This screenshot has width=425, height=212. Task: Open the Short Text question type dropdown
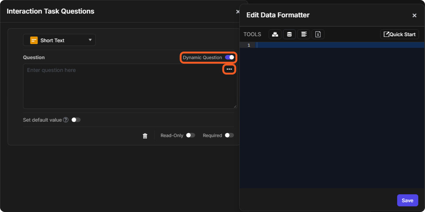60,40
